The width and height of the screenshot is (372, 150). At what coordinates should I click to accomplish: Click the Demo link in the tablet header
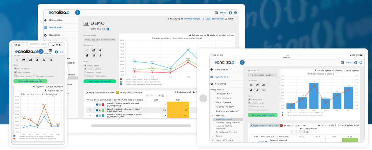pyautogui.click(x=349, y=62)
